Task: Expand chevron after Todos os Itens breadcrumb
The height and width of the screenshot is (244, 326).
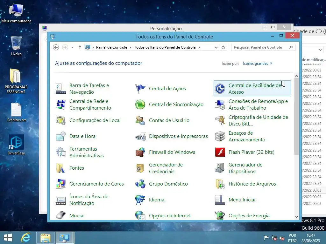Action: tap(199, 48)
